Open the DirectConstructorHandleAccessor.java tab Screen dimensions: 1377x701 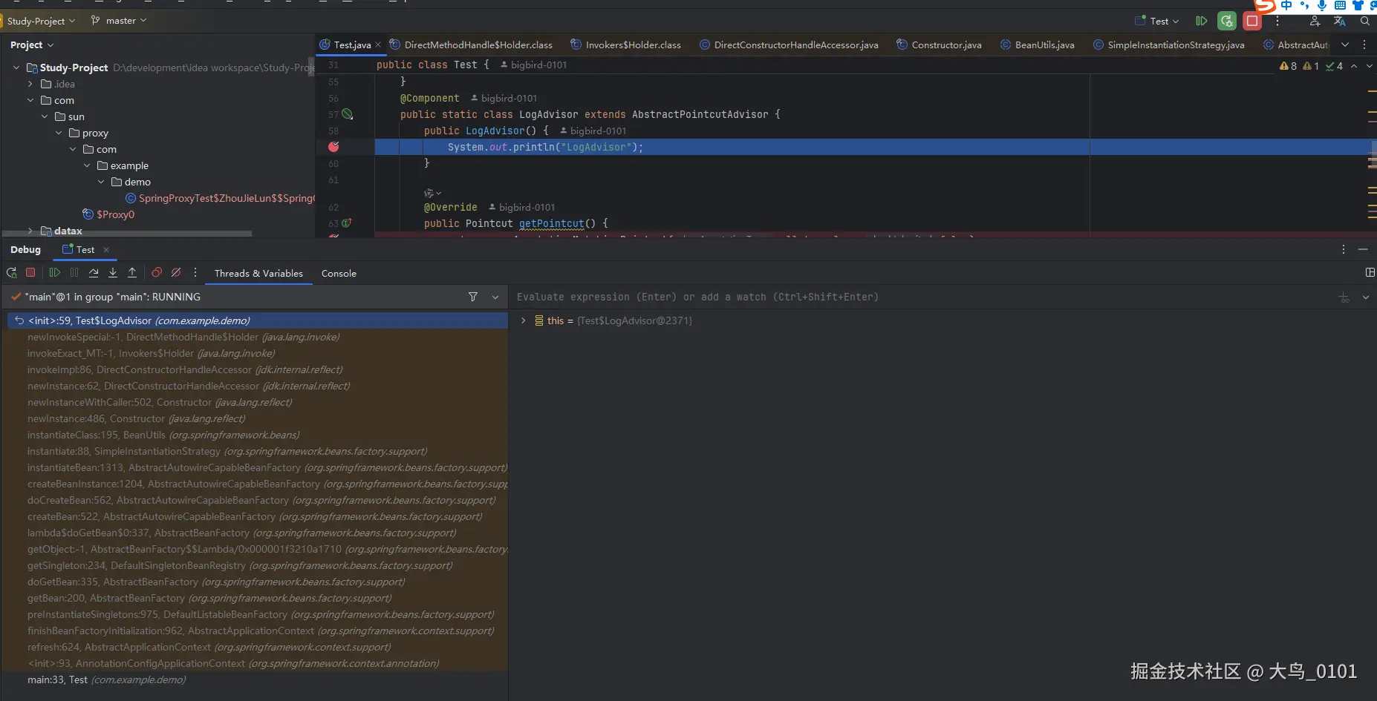[x=789, y=45]
